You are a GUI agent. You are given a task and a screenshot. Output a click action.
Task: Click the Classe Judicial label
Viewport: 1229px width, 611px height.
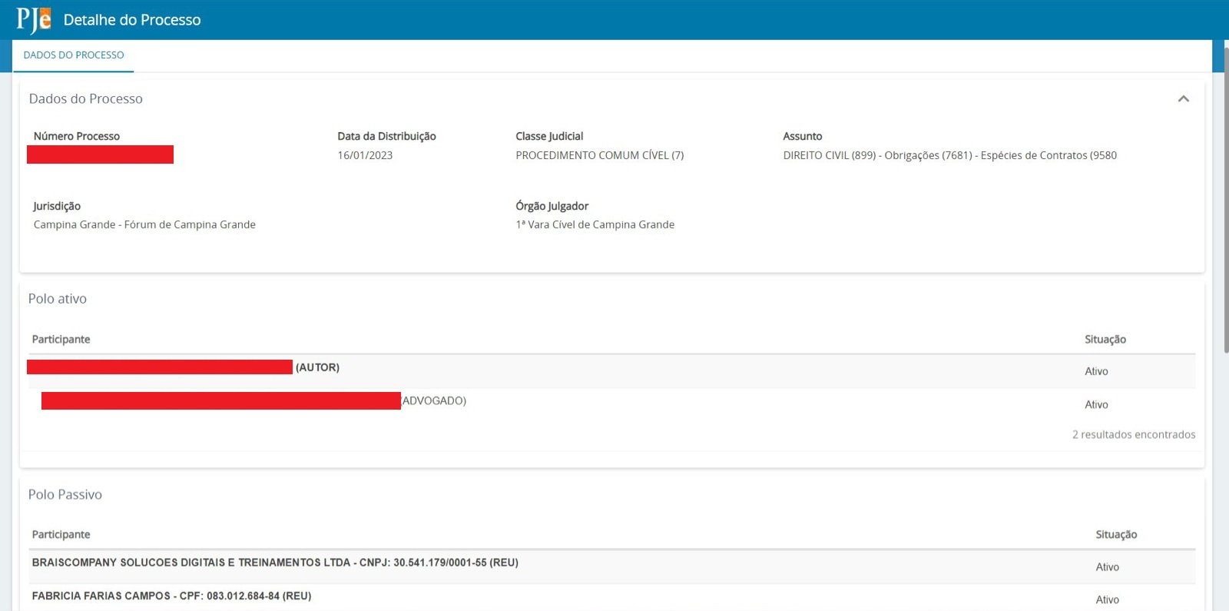tap(549, 136)
